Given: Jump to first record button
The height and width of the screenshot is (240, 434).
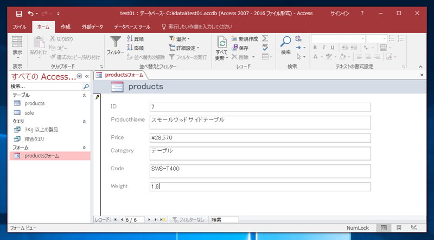Looking at the screenshot, I should (115, 219).
